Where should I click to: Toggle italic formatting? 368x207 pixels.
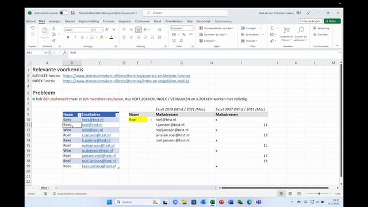pos(75,37)
